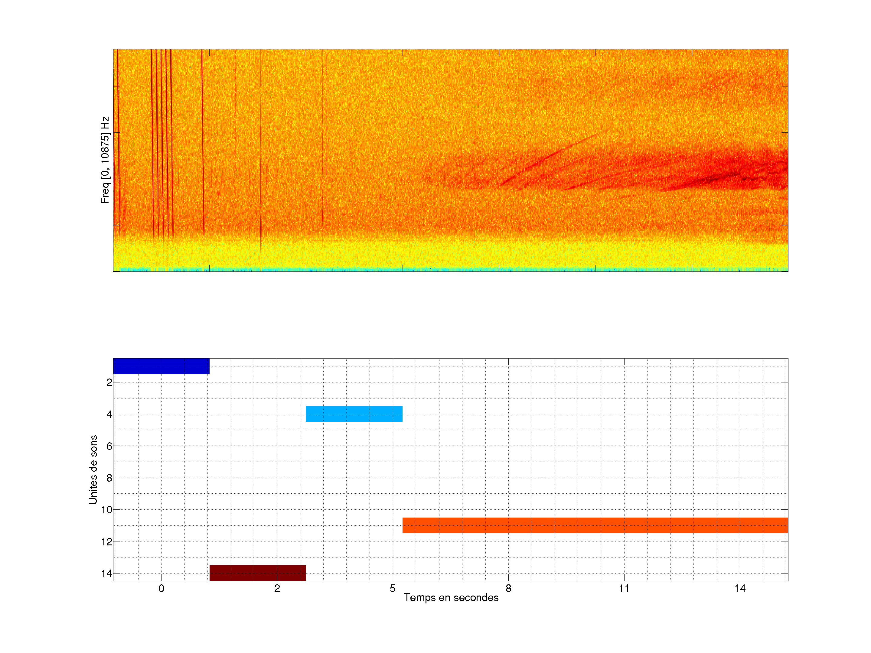Click the x-axis tick label 5
This screenshot has width=871, height=653.
(393, 588)
